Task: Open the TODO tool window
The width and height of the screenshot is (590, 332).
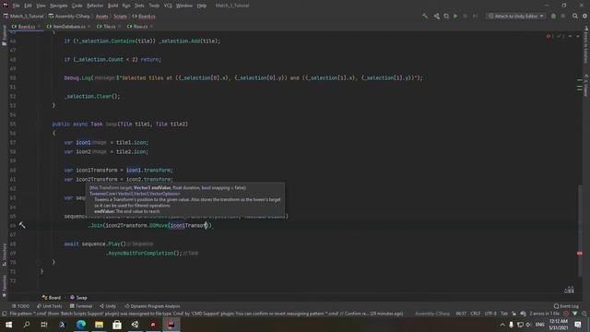Action: click(20, 306)
